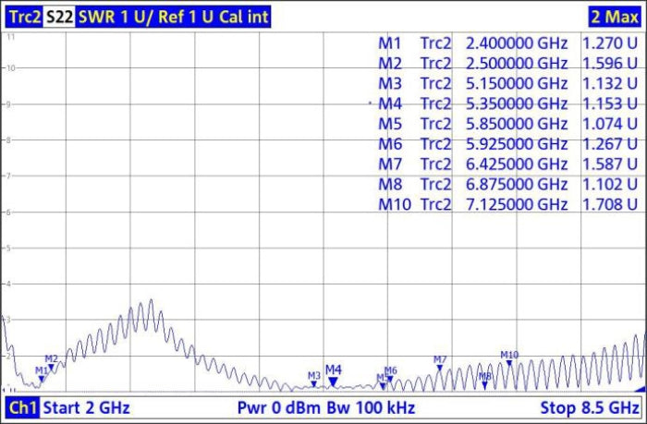
Task: Click the S22 measurement parameter label
Action: click(60, 17)
